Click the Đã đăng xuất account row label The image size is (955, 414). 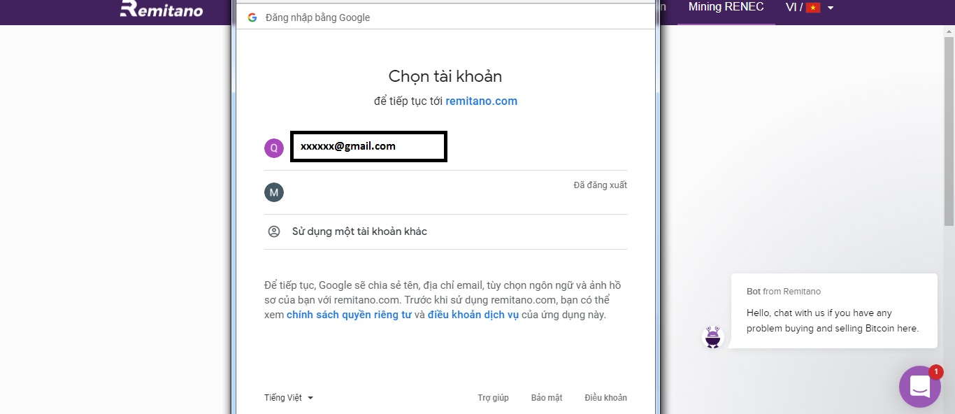601,185
